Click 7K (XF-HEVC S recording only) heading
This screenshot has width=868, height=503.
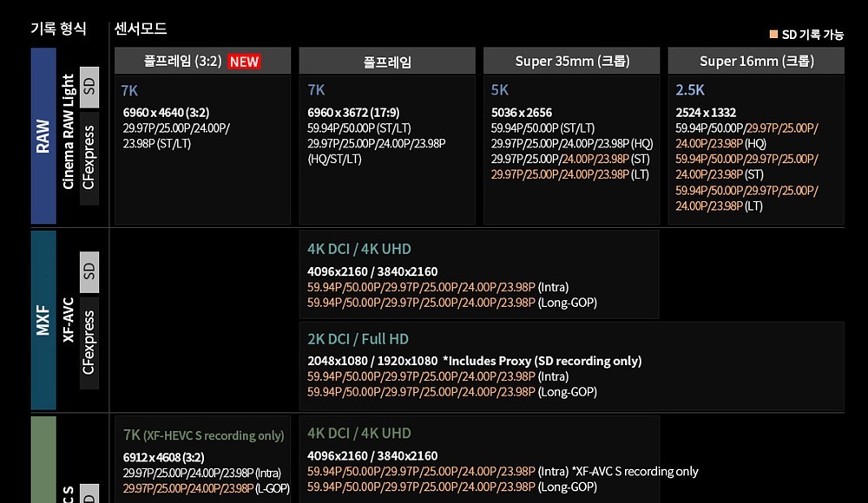[203, 435]
